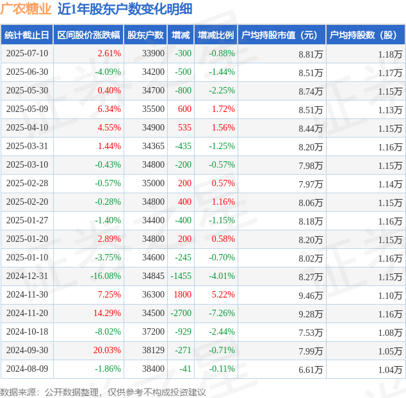Select the 近1年股东户数变化明细 heading
Screen dimensions: 406x398
pyautogui.click(x=125, y=9)
